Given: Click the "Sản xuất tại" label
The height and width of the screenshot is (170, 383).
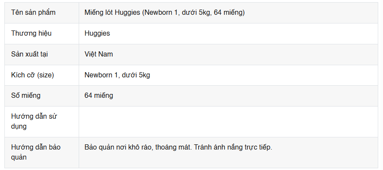Looking at the screenshot, I should 29,54.
